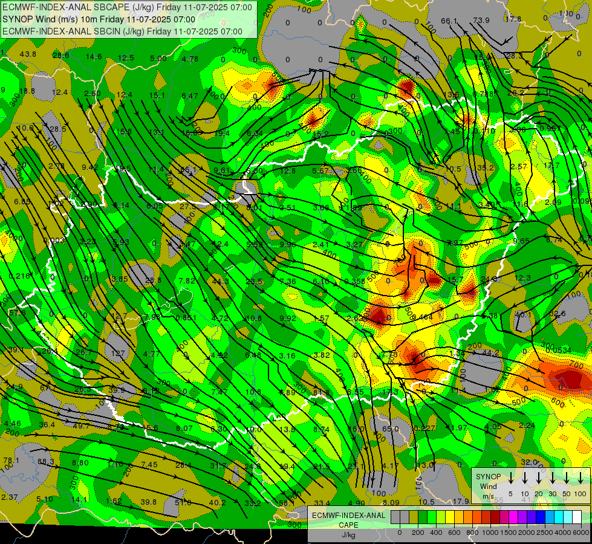Click the wind arrow labeled 30 m/s
The image size is (592, 544).
coord(552,478)
